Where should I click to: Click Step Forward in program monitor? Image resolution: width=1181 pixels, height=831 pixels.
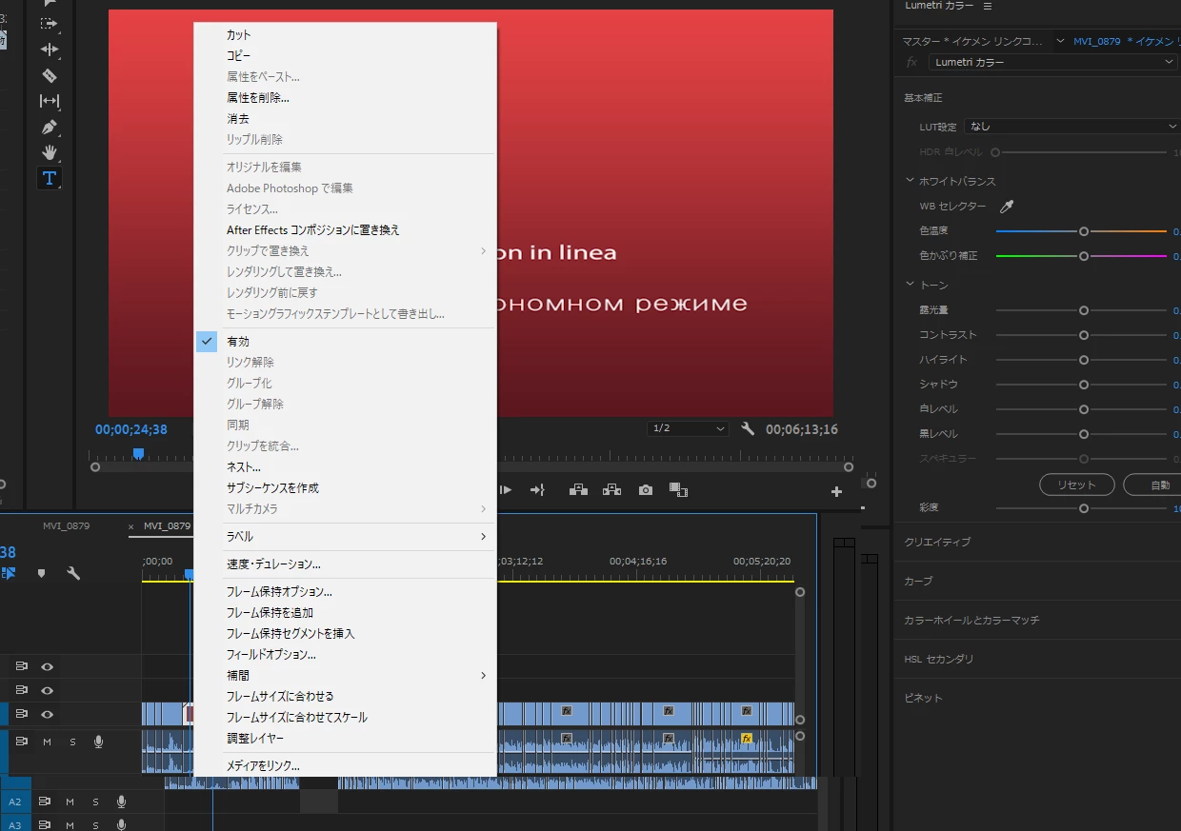tap(507, 489)
